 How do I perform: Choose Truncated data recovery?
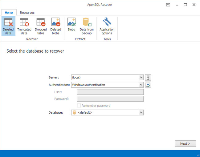(24, 26)
